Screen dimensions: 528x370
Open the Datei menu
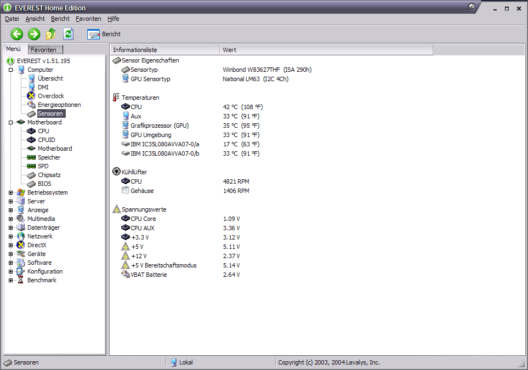click(x=12, y=19)
